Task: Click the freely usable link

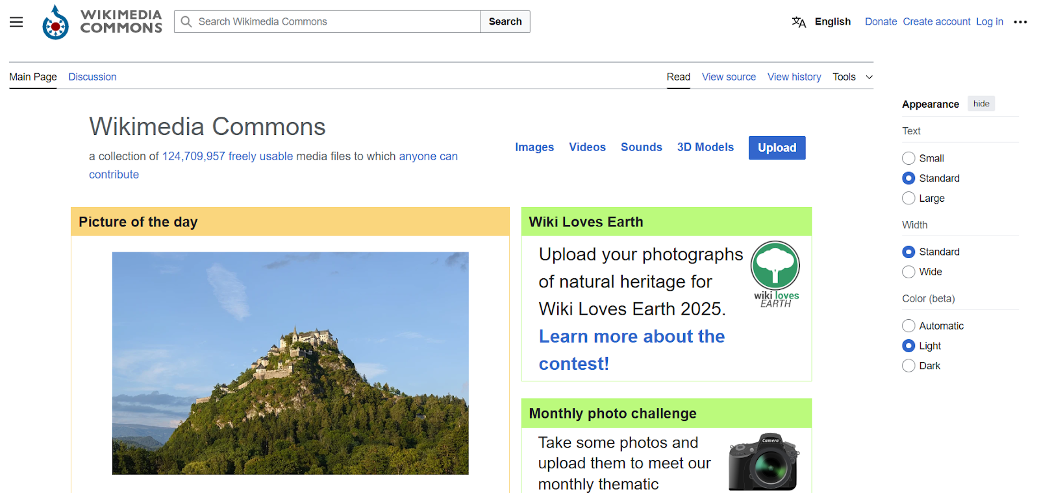Action: tap(260, 156)
